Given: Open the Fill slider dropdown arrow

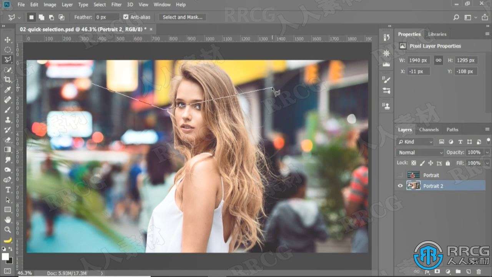Looking at the screenshot, I should tap(487, 163).
